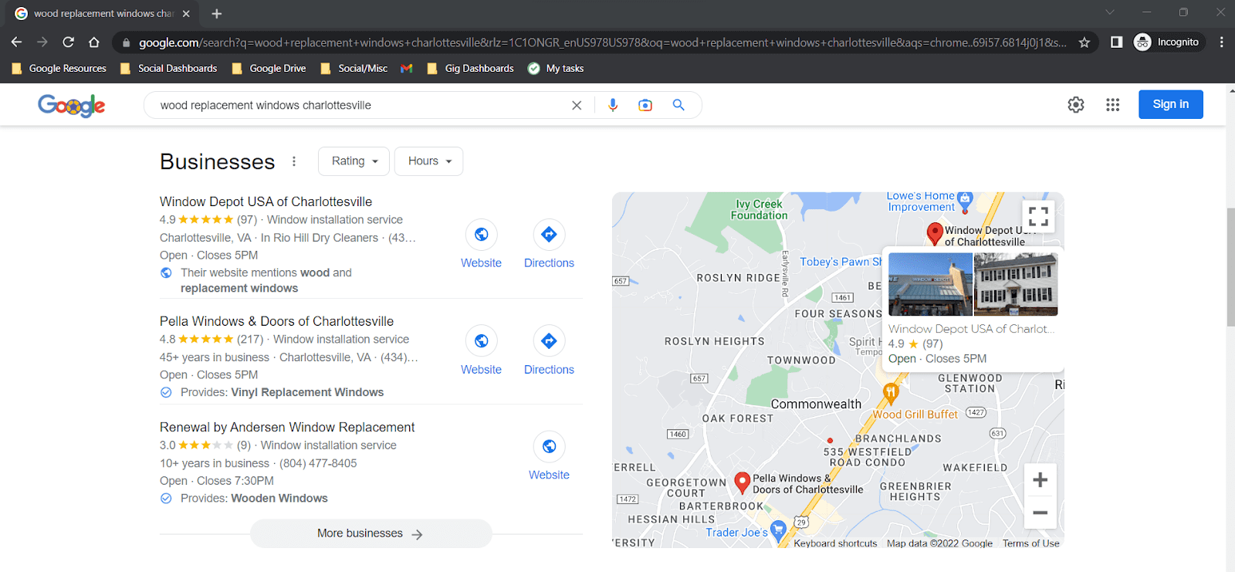This screenshot has width=1235, height=572.
Task: Visit Pella Windows & Doors website
Action: [x=481, y=351]
